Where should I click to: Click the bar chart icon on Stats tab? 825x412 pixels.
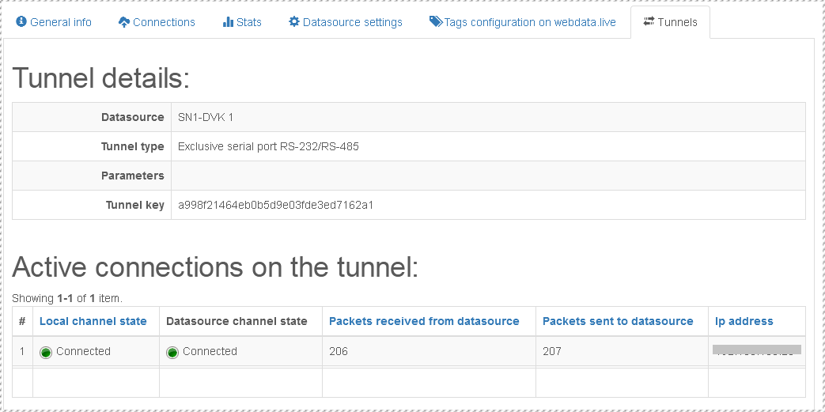coord(228,22)
